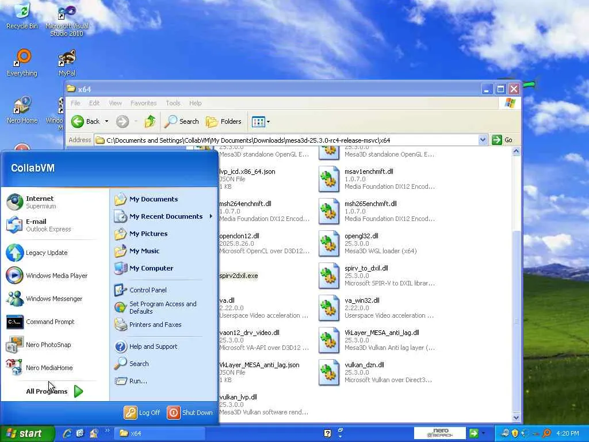
Task: Open Views dropdown arrow in toolbar
Action: 268,122
